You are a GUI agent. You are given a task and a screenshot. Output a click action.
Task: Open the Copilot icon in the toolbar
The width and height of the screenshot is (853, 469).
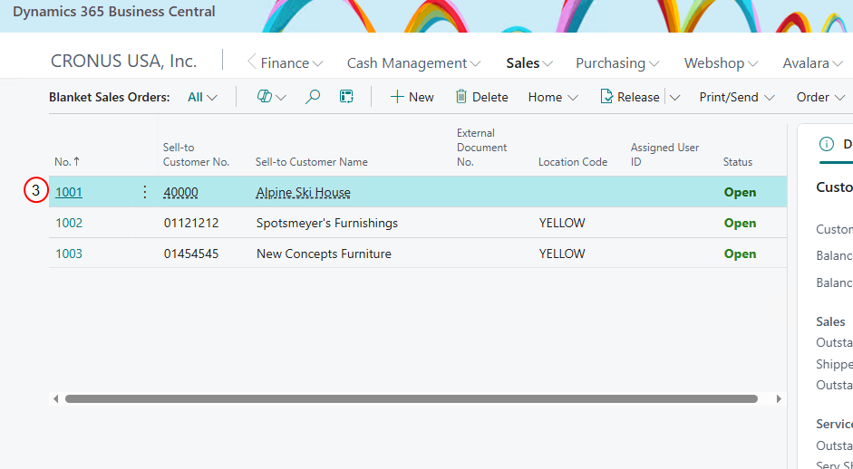pyautogui.click(x=265, y=97)
